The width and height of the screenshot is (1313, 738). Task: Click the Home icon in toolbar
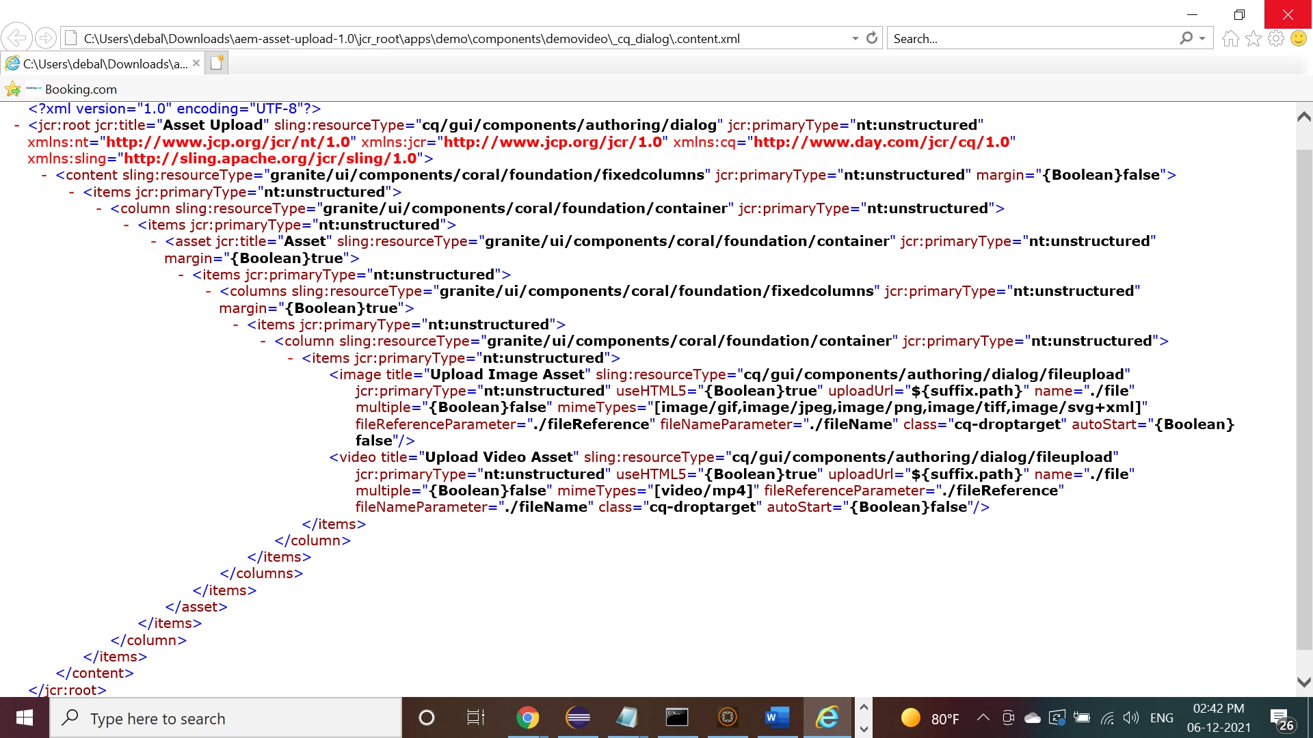point(1230,38)
